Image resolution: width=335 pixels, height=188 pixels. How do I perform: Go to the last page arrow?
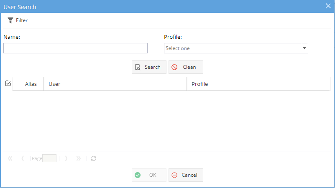(x=79, y=158)
